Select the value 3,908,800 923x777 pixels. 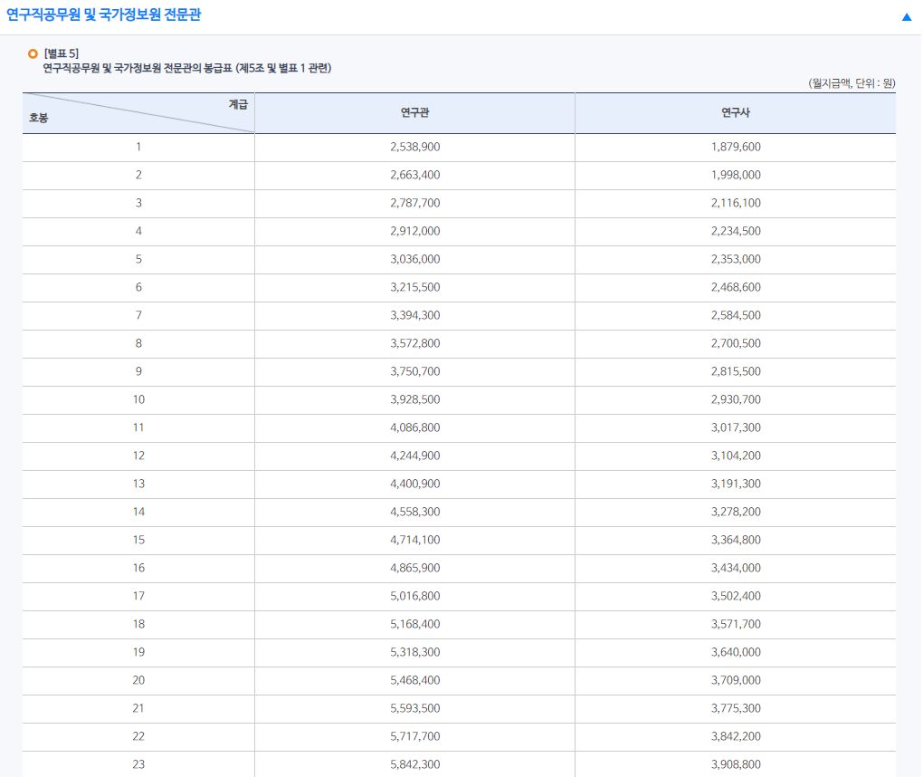click(x=736, y=764)
